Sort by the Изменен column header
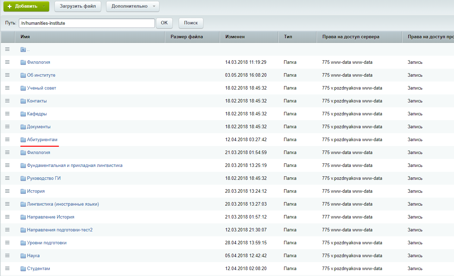454x276 pixels. click(249, 37)
